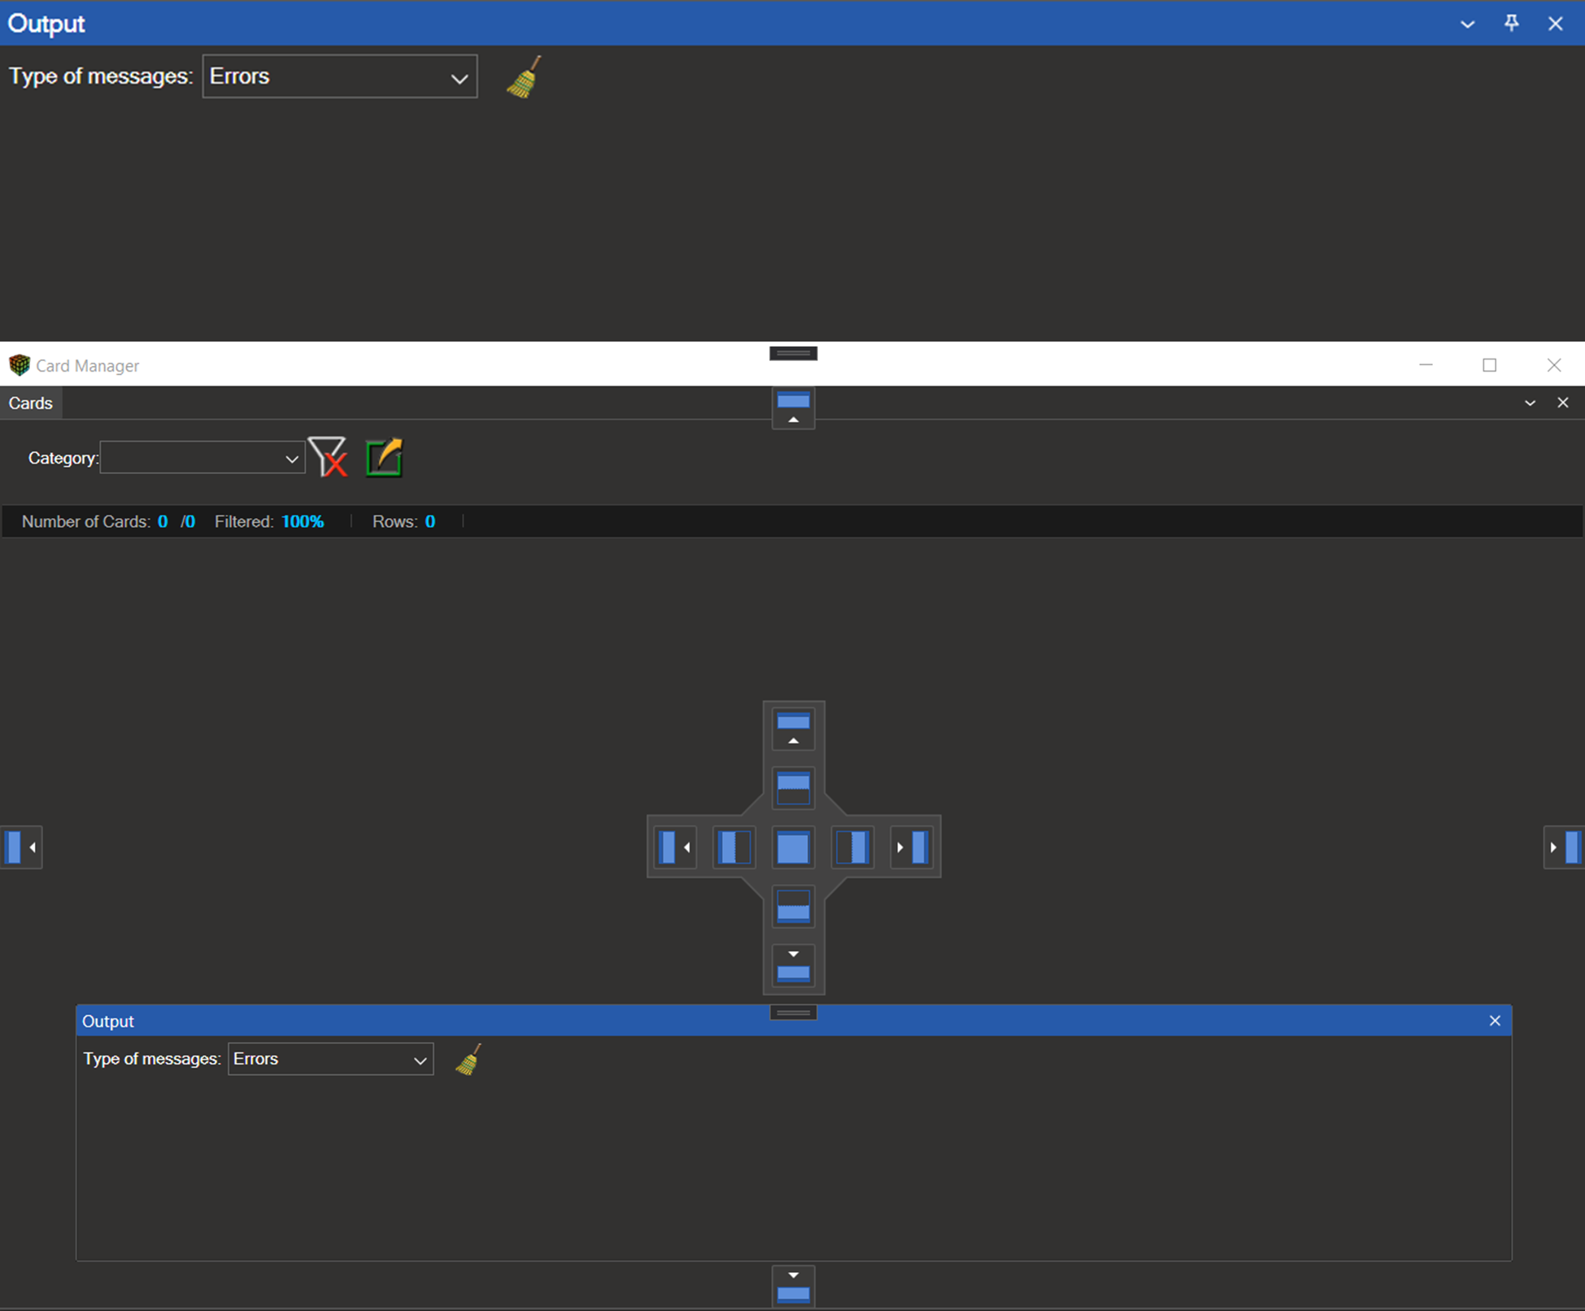Click the inner dock-top target in compass
This screenshot has width=1585, height=1311.
pyautogui.click(x=793, y=788)
